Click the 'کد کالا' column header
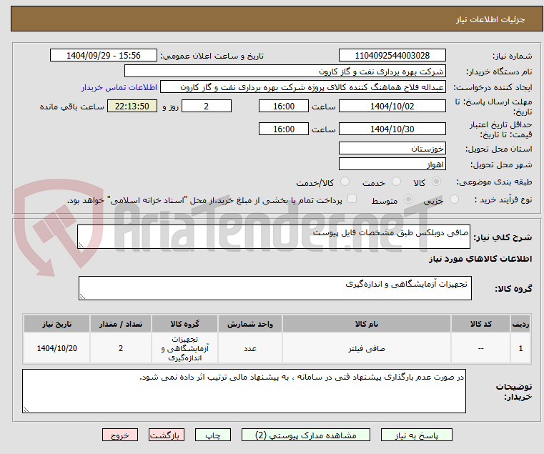Viewport: 544px width, 454px height. point(480,324)
